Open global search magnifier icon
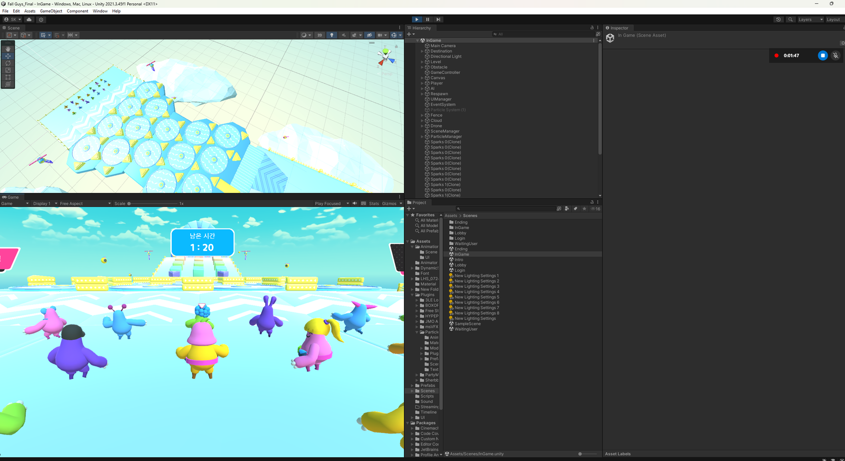Image resolution: width=845 pixels, height=461 pixels. click(x=791, y=20)
